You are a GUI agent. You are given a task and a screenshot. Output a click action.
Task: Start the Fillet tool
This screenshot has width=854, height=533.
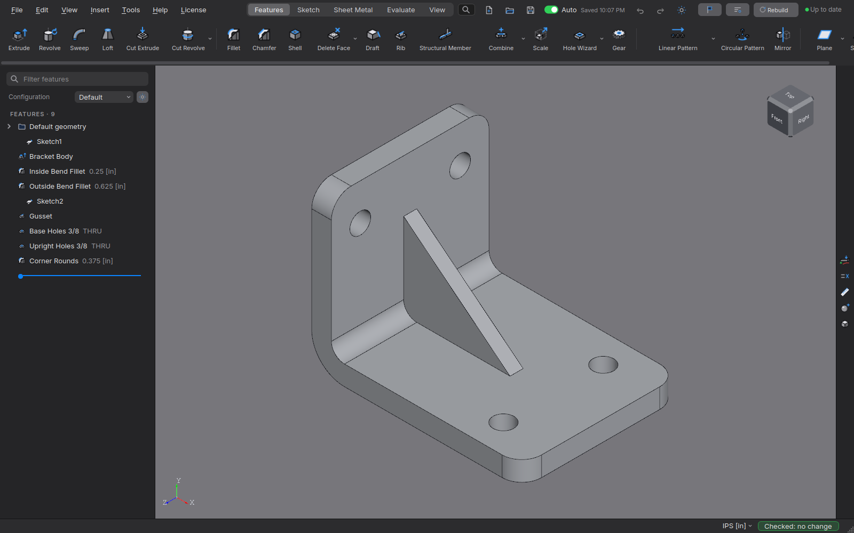click(x=234, y=40)
